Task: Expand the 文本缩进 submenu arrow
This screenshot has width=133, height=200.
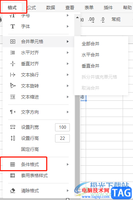Action: point(68,97)
